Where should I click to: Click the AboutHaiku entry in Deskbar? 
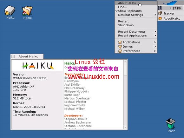171,18
